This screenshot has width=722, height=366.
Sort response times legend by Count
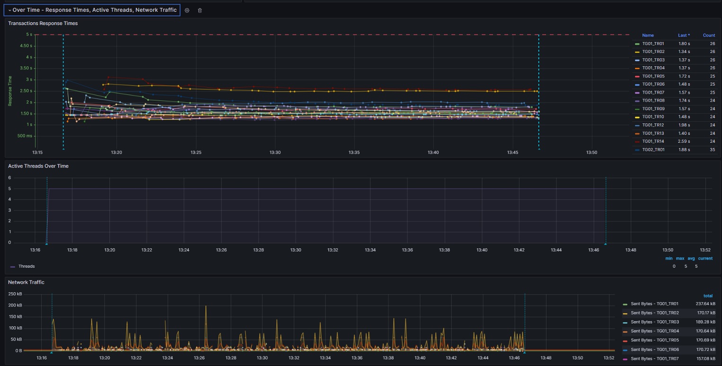pos(709,35)
